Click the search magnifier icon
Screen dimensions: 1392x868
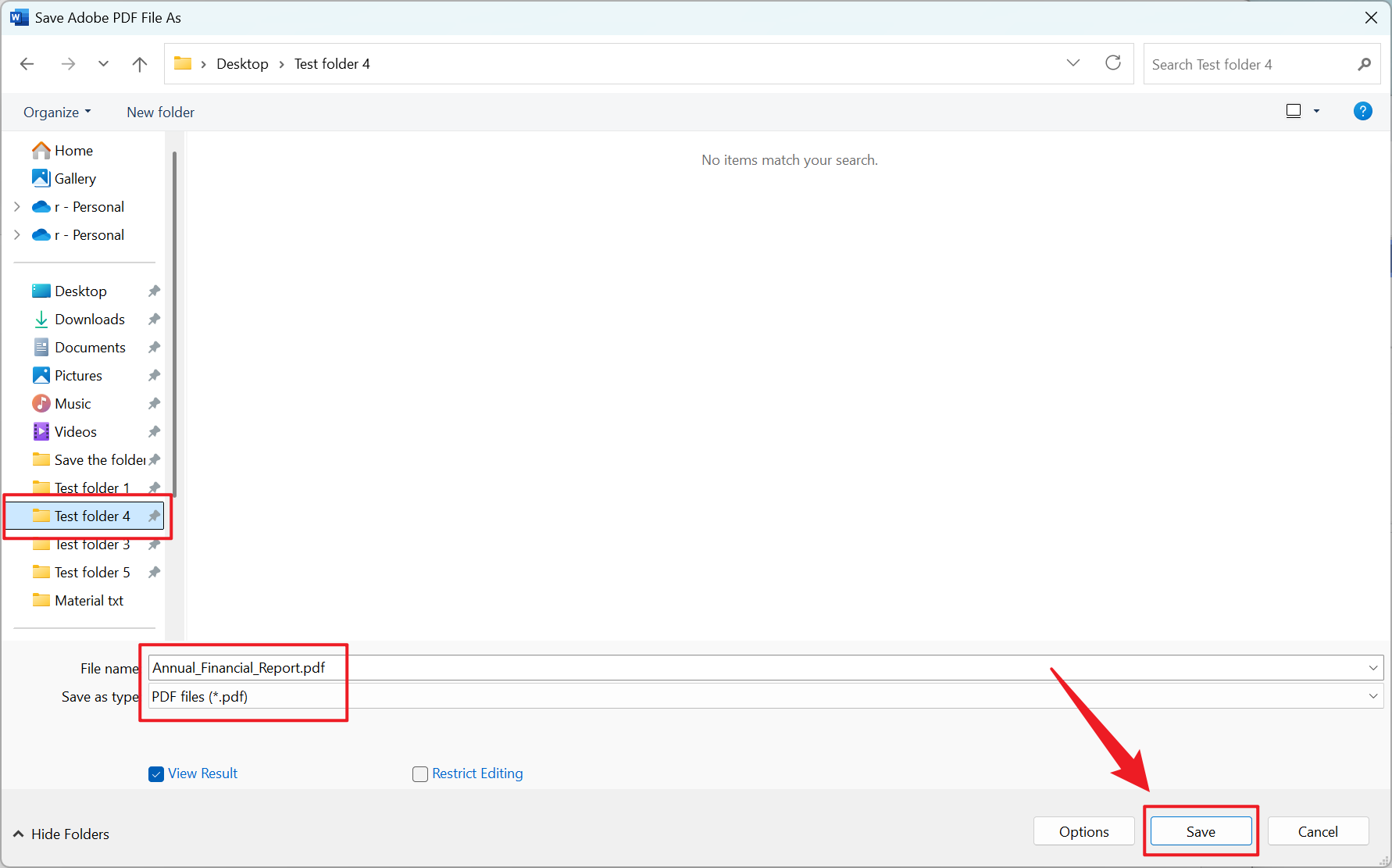pyautogui.click(x=1364, y=64)
